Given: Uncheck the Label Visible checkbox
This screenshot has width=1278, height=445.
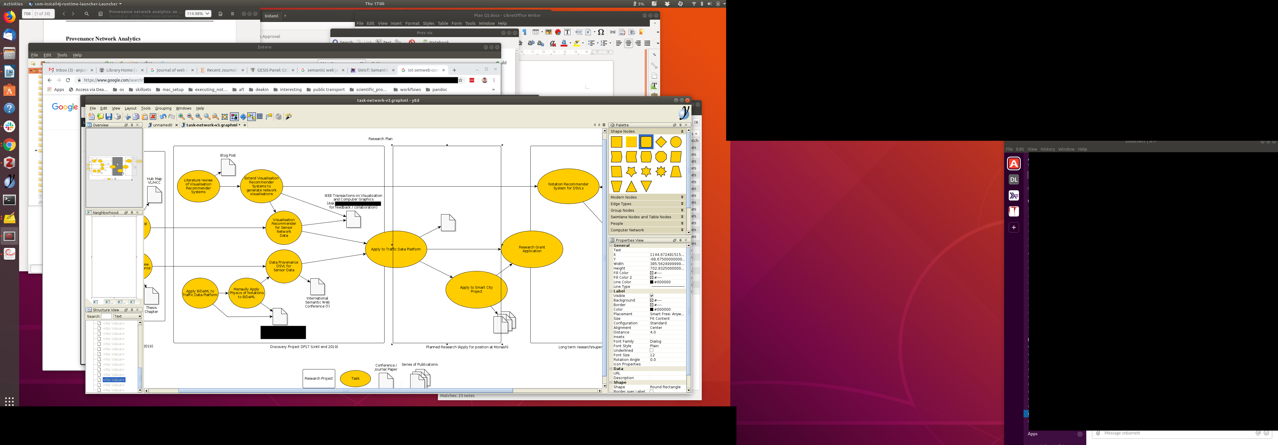Looking at the screenshot, I should tap(651, 296).
